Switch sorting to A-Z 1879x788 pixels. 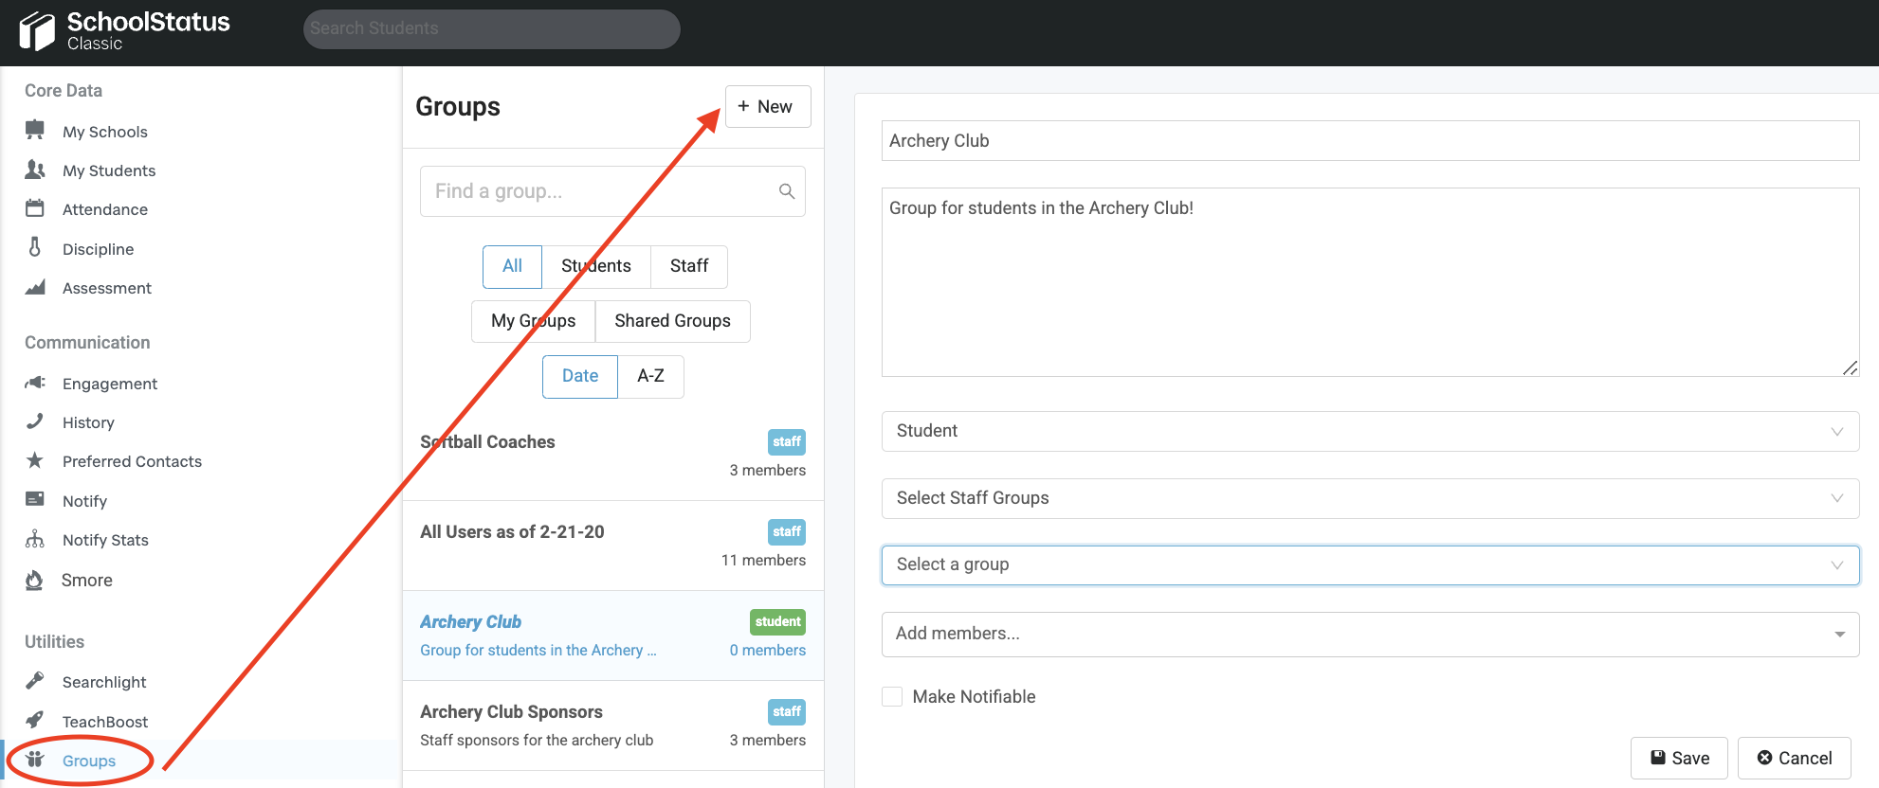(650, 376)
